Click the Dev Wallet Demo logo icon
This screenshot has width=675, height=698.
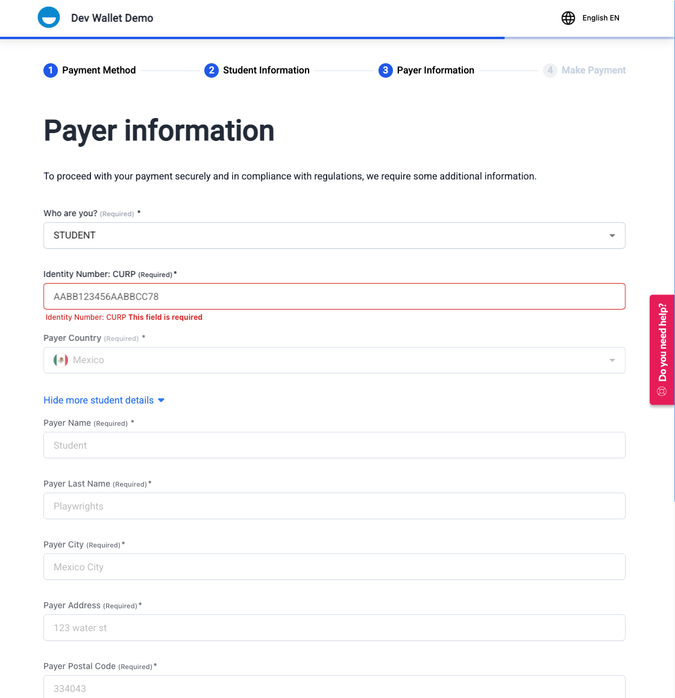point(49,17)
